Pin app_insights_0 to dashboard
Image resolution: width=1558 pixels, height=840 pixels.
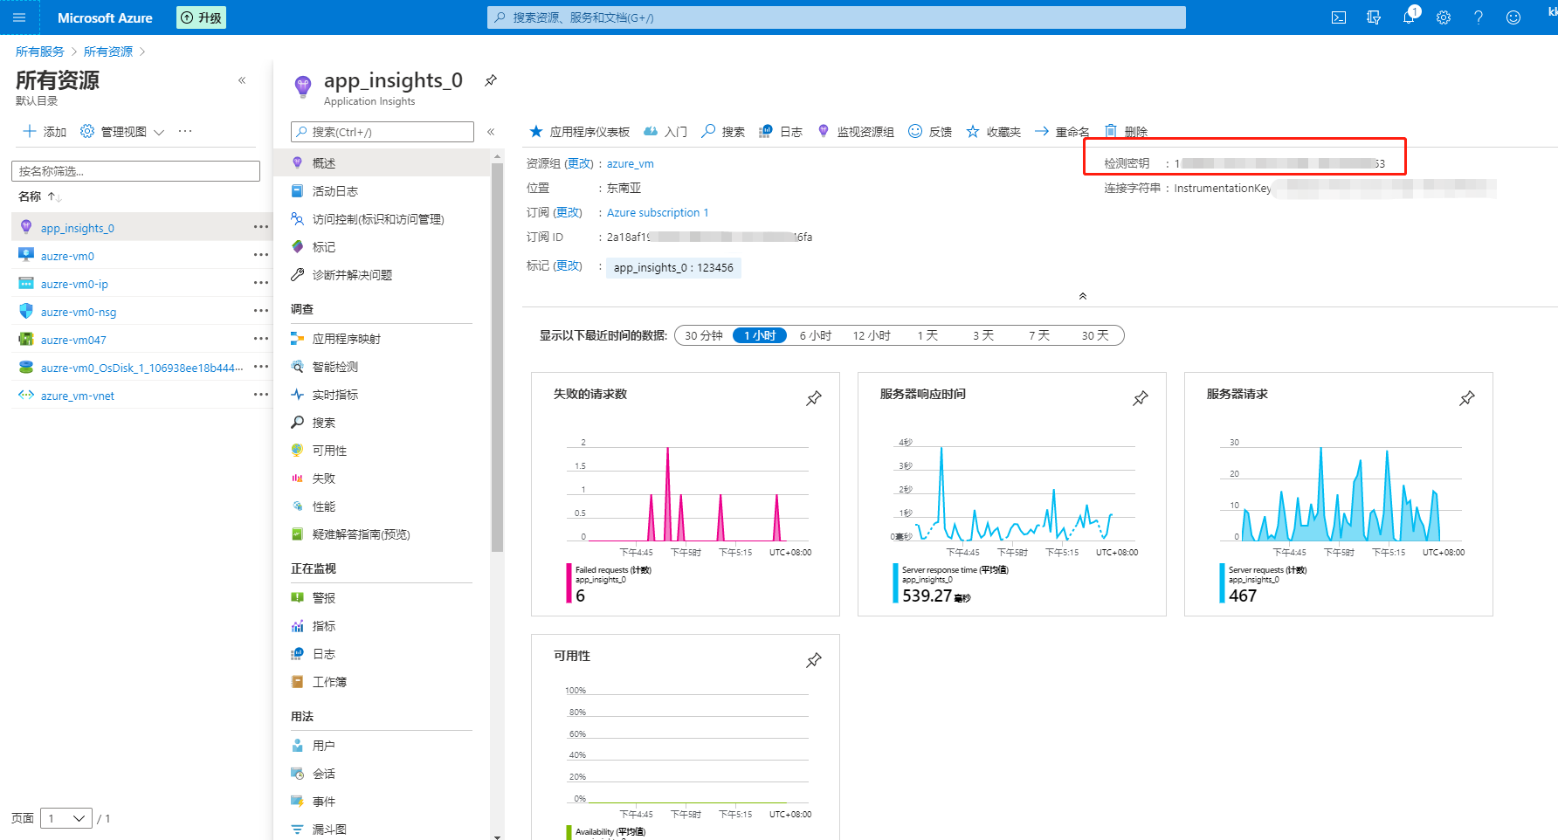pos(491,80)
